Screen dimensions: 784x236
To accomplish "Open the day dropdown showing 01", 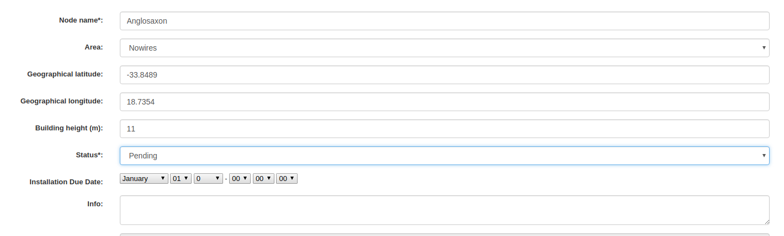I will coord(181,179).
